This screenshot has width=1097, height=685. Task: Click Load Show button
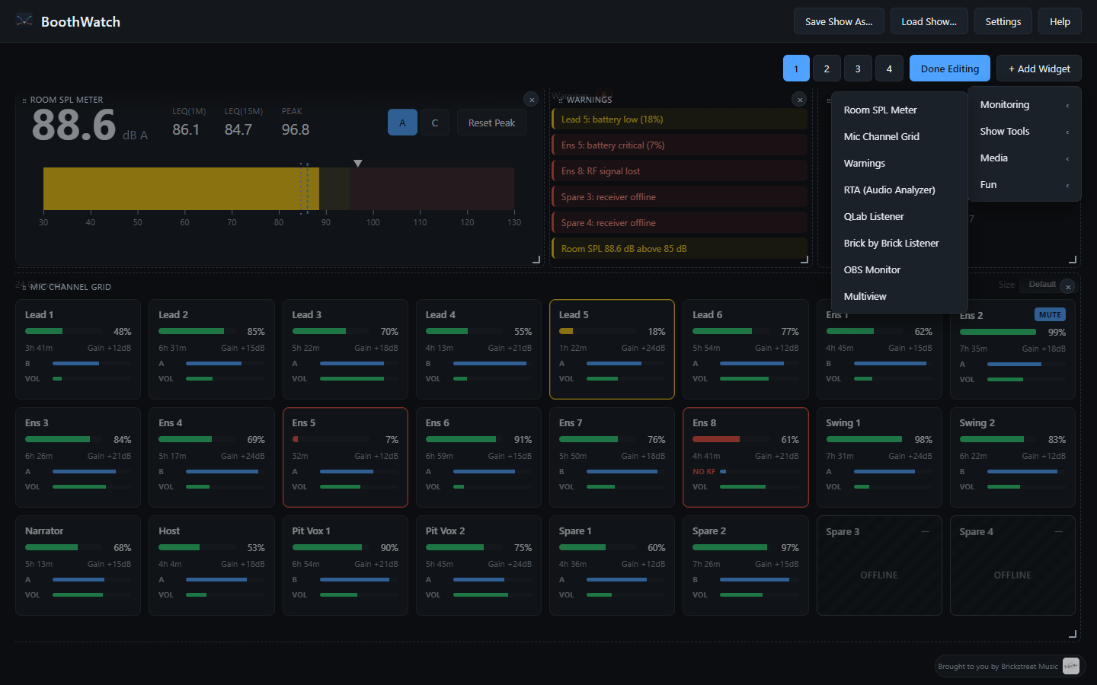[x=929, y=21]
